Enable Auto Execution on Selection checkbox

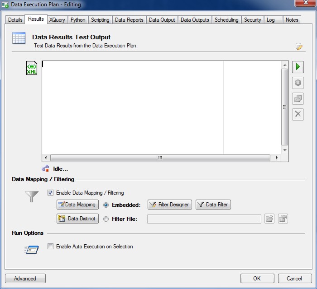51,247
